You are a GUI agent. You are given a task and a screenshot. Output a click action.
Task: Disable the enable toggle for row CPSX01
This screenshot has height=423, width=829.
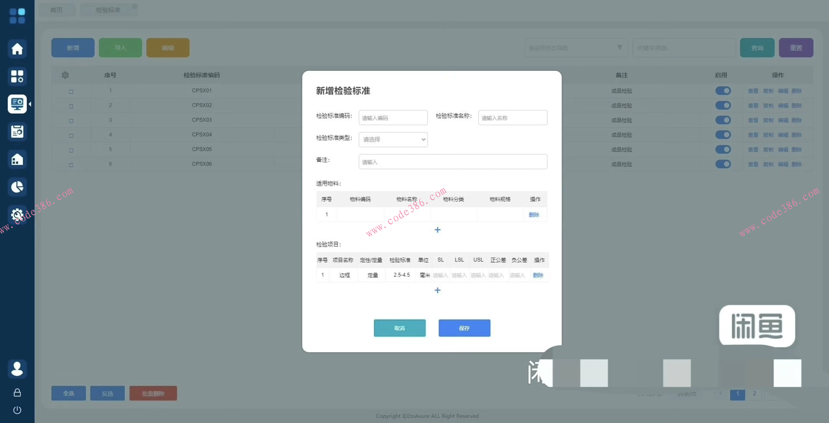tap(723, 91)
